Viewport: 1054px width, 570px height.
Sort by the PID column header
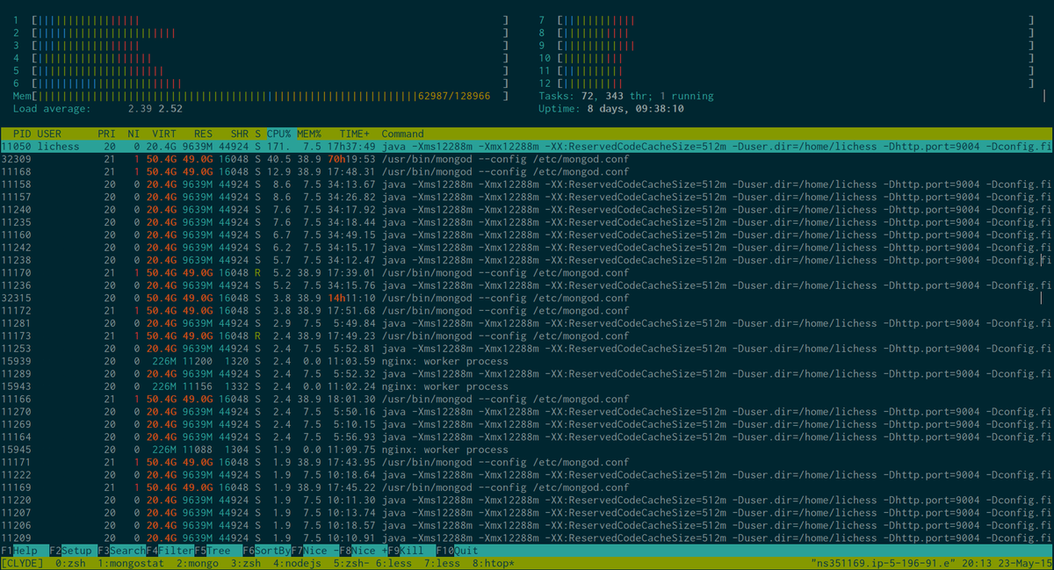22,133
